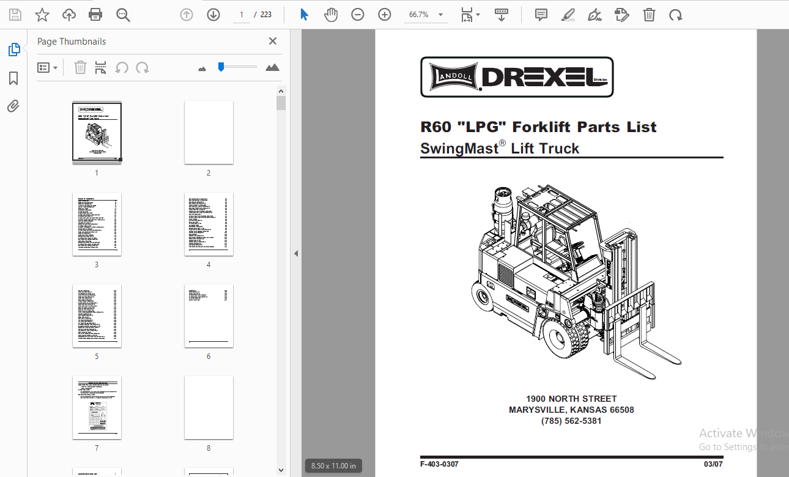Delete selected page thumbnail trash icon
The width and height of the screenshot is (789, 477).
click(80, 67)
